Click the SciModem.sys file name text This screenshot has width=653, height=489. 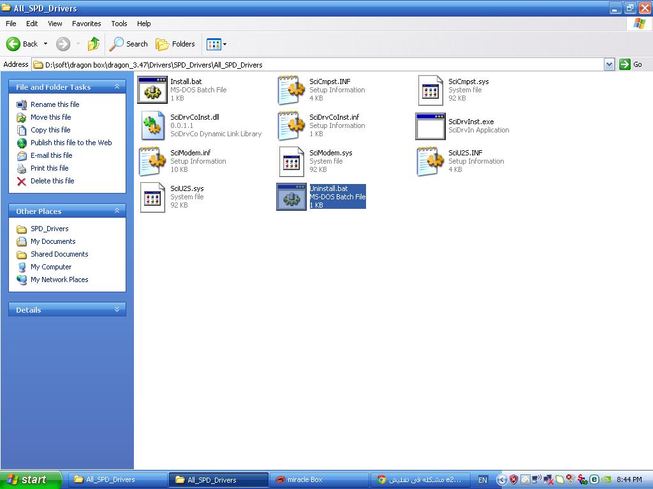click(x=331, y=153)
